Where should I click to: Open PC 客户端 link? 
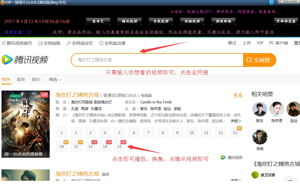279,43
